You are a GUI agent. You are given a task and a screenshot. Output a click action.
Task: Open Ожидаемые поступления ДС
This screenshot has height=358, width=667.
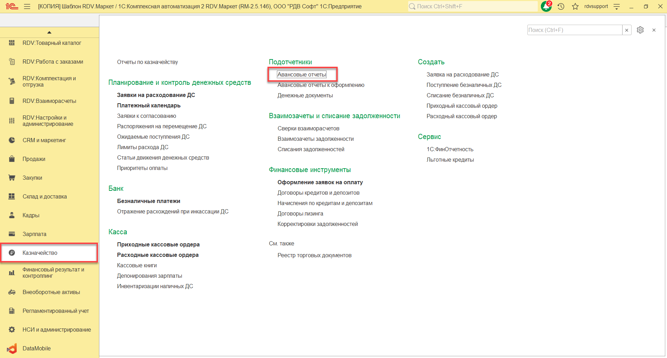153,137
